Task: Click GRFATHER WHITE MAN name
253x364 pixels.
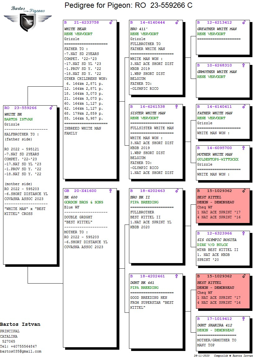Action: pos(217,29)
